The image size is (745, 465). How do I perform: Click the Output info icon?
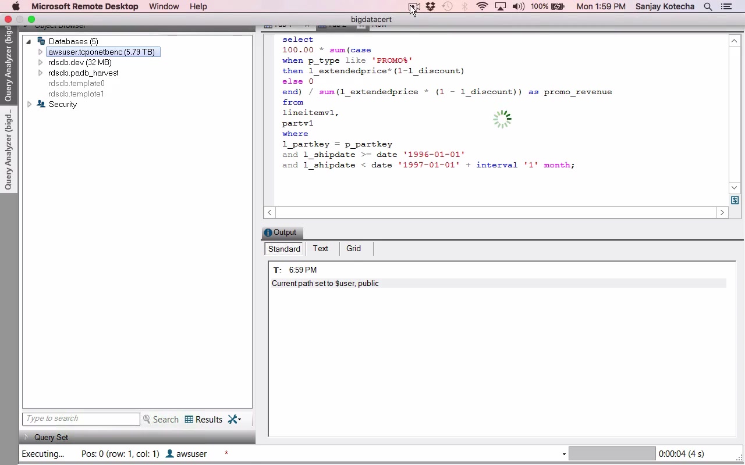point(268,233)
